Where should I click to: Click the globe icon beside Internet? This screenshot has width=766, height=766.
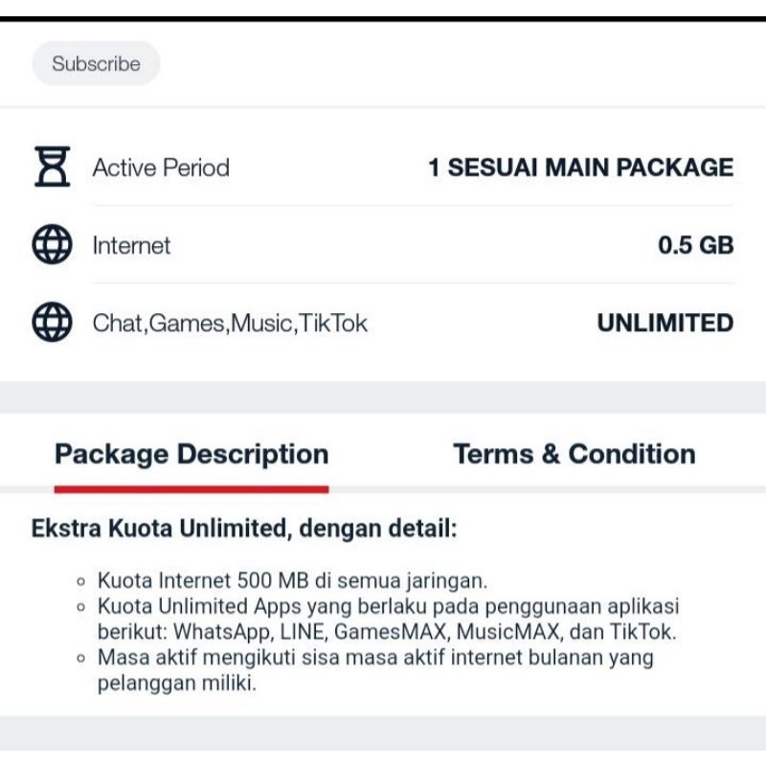52,245
